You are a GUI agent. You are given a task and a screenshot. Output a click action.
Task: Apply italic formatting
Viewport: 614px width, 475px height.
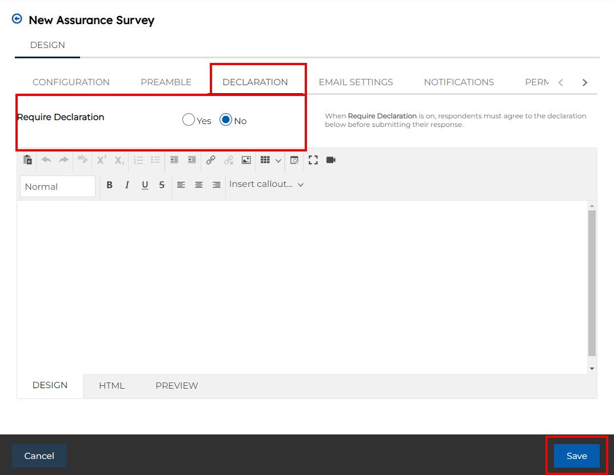click(127, 185)
